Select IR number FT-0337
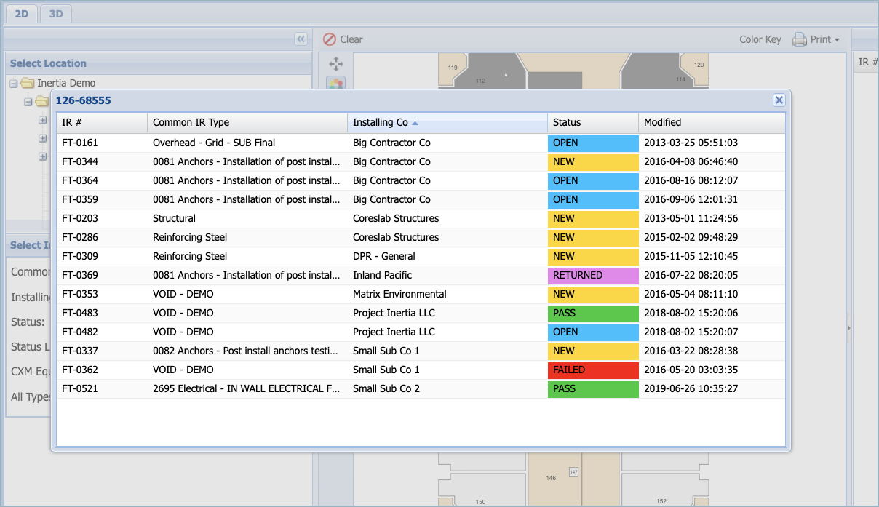 tap(80, 351)
